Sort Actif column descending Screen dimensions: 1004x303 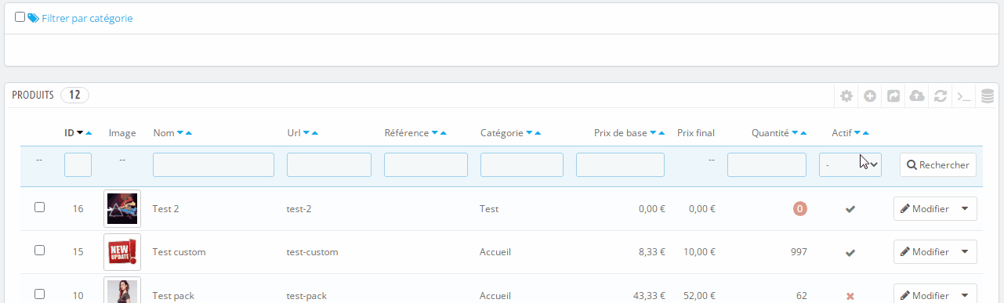click(857, 133)
